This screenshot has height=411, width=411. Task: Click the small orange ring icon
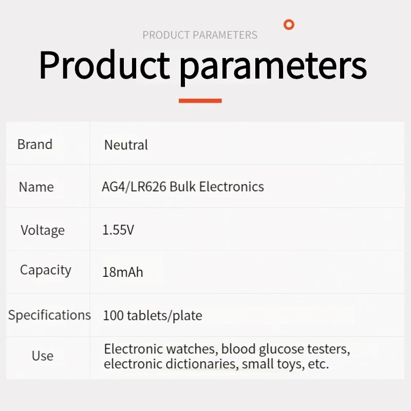(x=289, y=24)
